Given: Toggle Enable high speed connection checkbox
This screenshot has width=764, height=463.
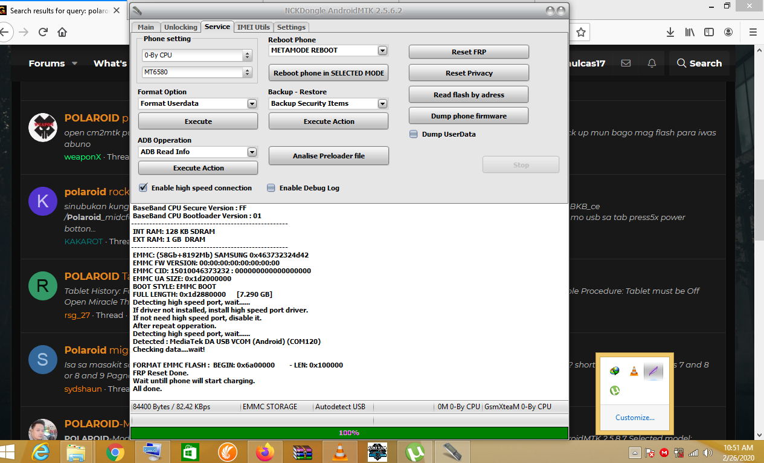Looking at the screenshot, I should click(x=143, y=188).
